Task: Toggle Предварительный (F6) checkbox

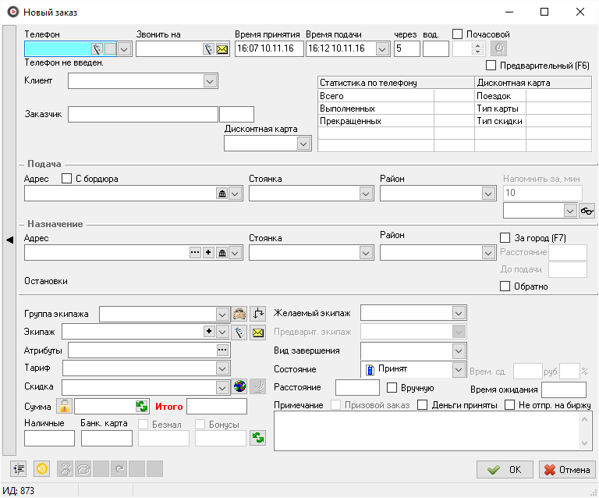Action: pos(491,66)
